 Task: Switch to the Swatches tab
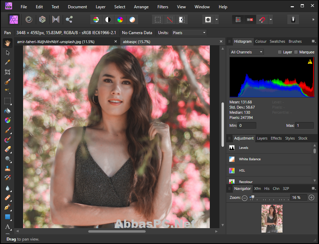[x=277, y=41]
